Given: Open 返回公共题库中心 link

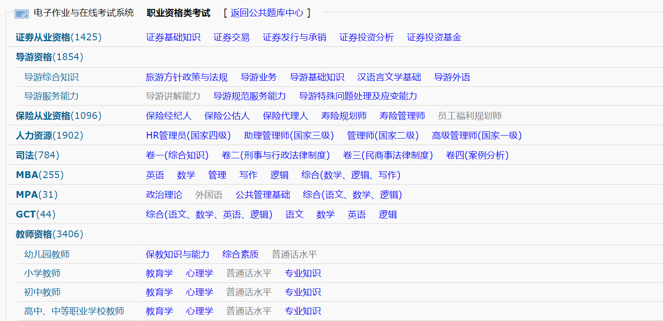Looking at the screenshot, I should (264, 13).
